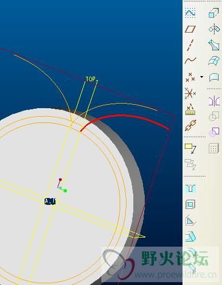Select the Draft tool
Viewport: 222px width, 285px height.
click(190, 237)
